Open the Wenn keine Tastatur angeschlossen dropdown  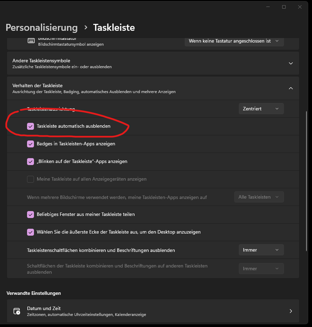point(234,41)
